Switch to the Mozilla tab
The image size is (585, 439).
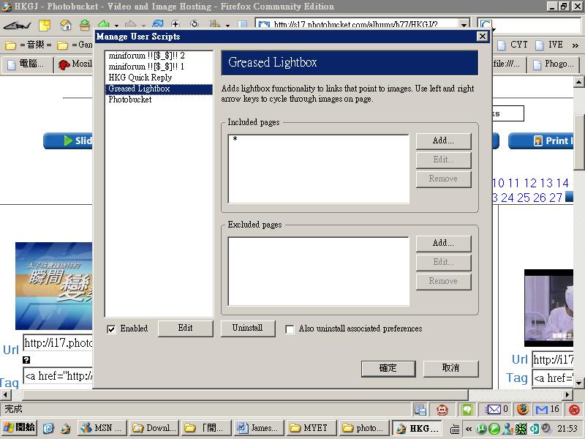75,64
